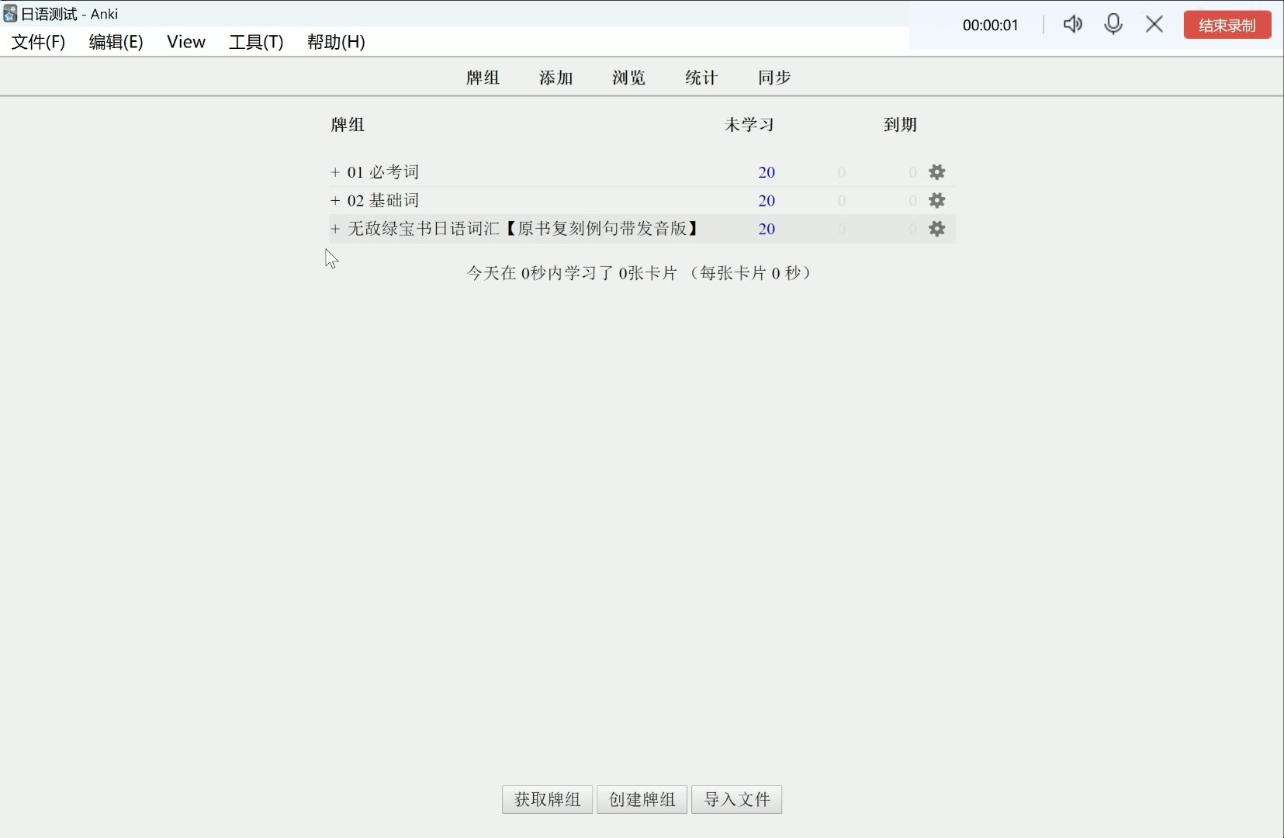Expand the 无敌绿宝书日语词汇 deck
Image resolution: width=1284 pixels, height=838 pixels.
tap(335, 229)
